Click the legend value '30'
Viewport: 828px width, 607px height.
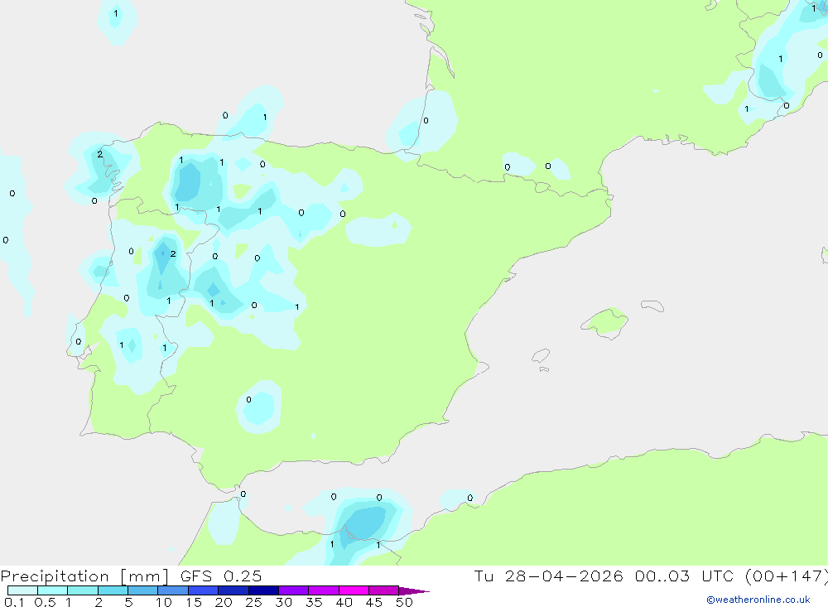pos(284,602)
